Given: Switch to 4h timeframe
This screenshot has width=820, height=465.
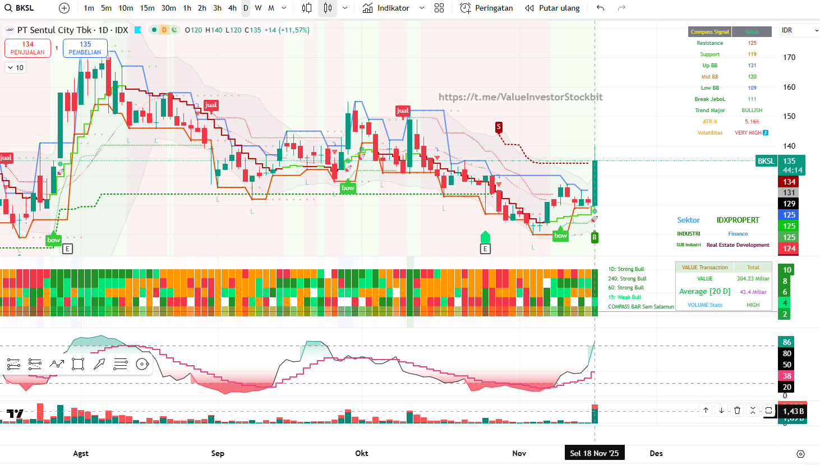Looking at the screenshot, I should coord(232,8).
